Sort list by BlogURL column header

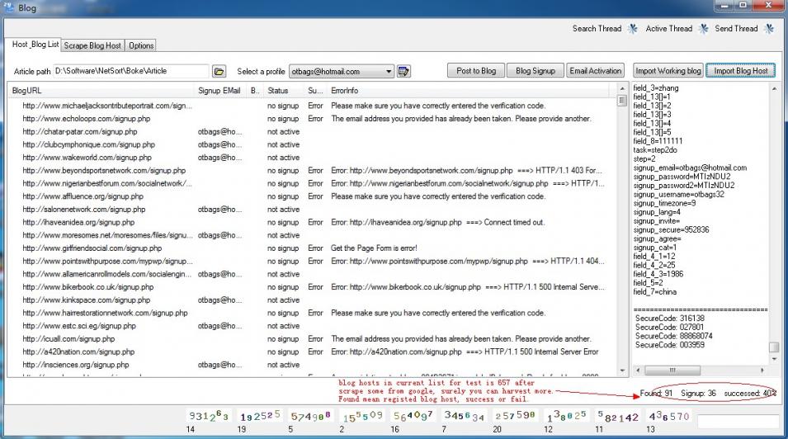pyautogui.click(x=99, y=90)
